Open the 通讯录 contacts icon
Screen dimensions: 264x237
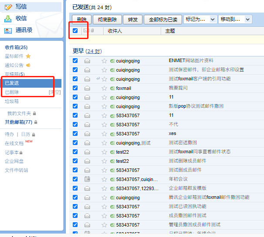pos(9,30)
